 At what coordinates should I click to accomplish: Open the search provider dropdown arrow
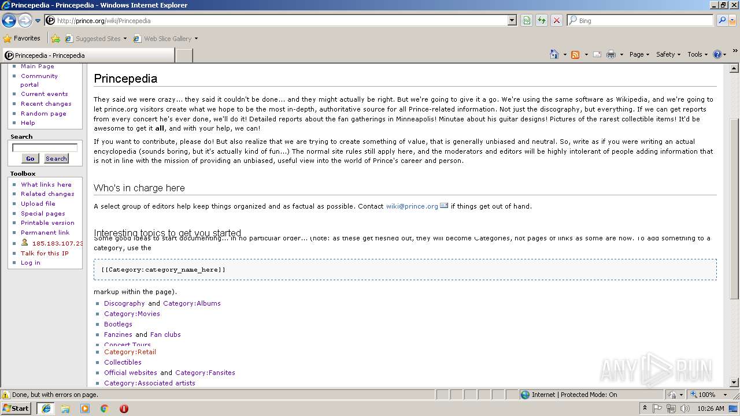coord(731,20)
